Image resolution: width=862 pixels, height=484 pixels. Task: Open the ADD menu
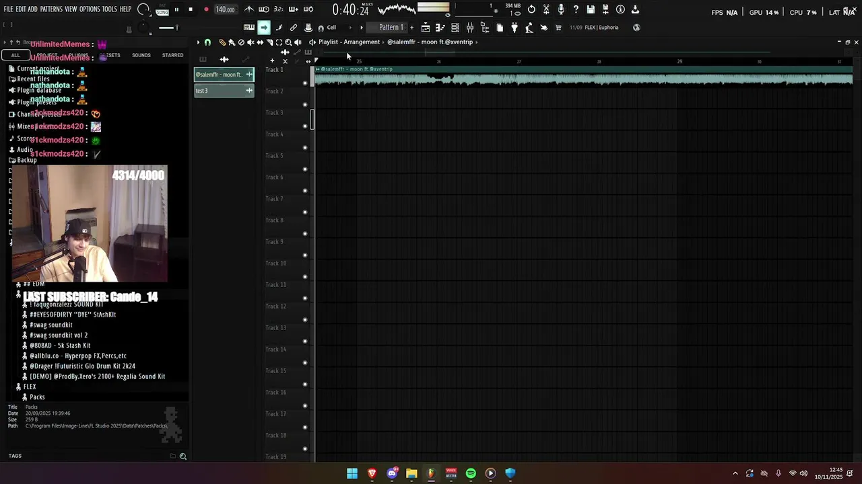[32, 9]
